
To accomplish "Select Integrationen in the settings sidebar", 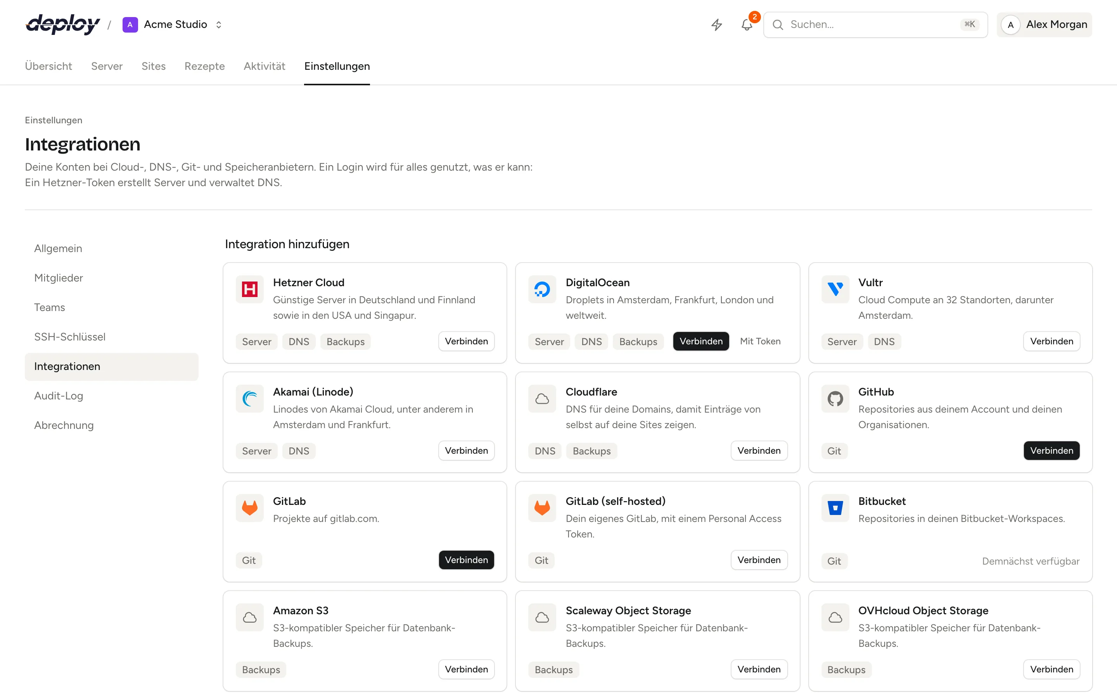I will pyautogui.click(x=112, y=366).
